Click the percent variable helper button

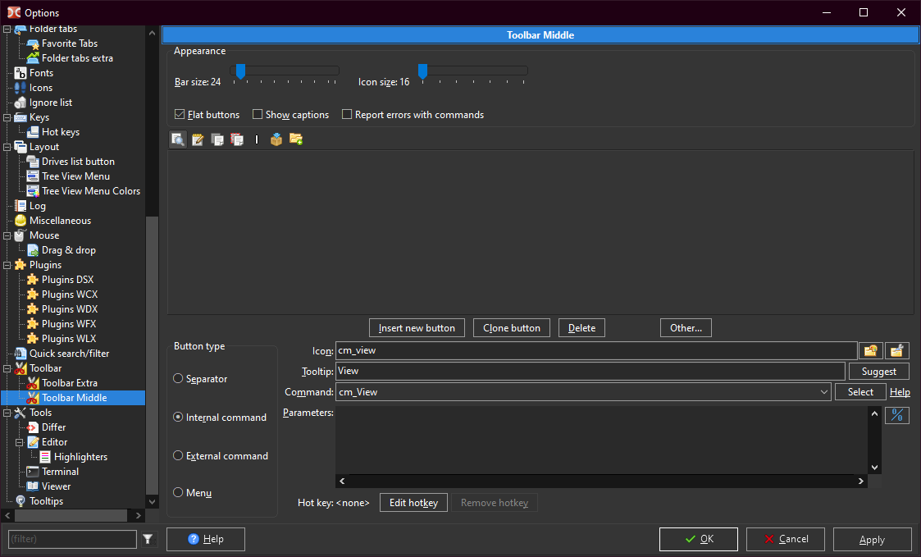coord(897,415)
